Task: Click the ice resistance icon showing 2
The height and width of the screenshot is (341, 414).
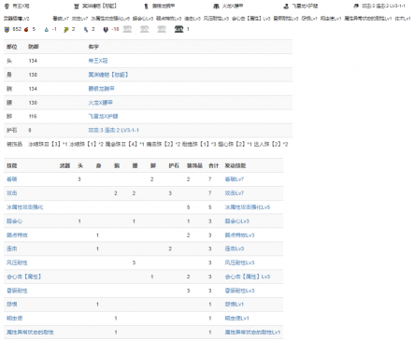Action: [86, 29]
